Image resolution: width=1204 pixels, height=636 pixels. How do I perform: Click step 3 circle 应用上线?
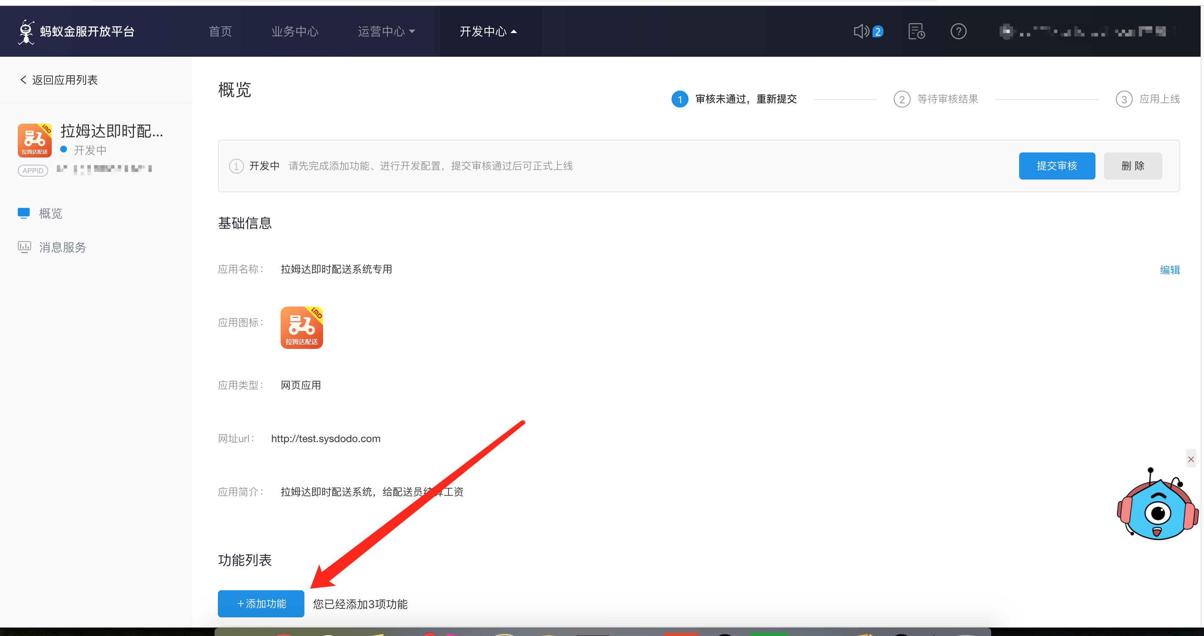(1123, 99)
